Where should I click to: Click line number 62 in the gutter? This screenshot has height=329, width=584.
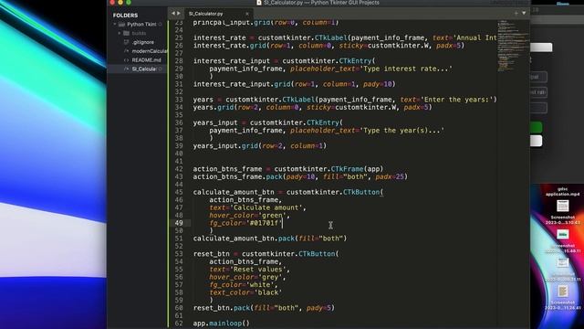pos(179,324)
